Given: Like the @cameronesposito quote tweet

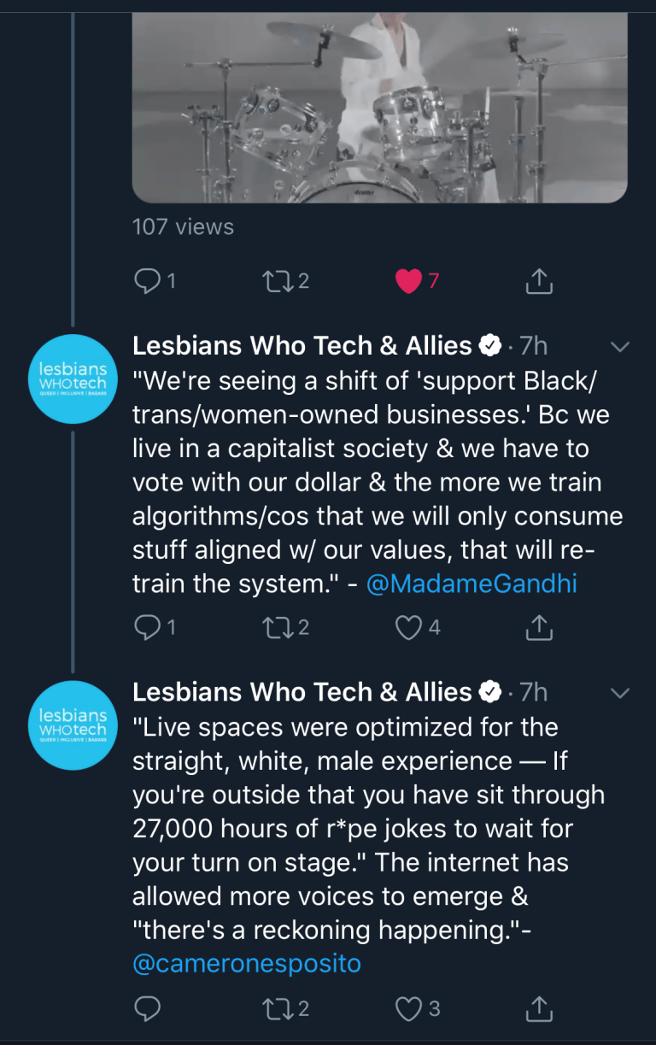Looking at the screenshot, I should click(x=409, y=1008).
